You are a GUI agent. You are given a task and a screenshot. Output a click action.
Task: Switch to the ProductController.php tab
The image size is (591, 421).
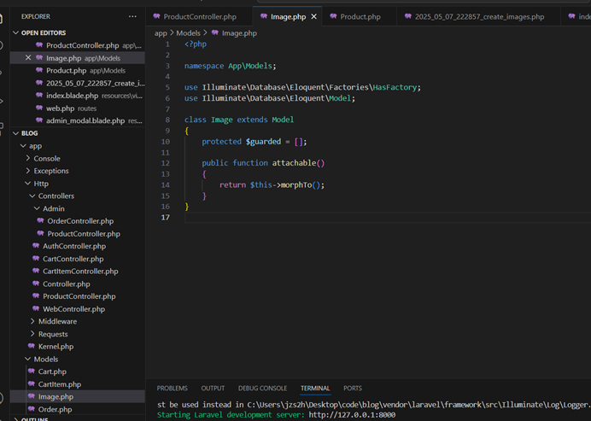click(199, 16)
